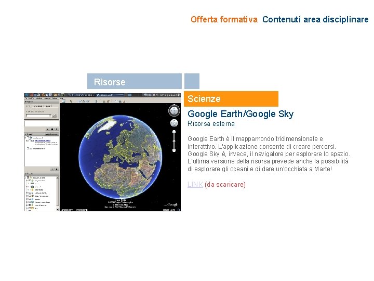Click the magnifier search button beside the field

point(55,116)
